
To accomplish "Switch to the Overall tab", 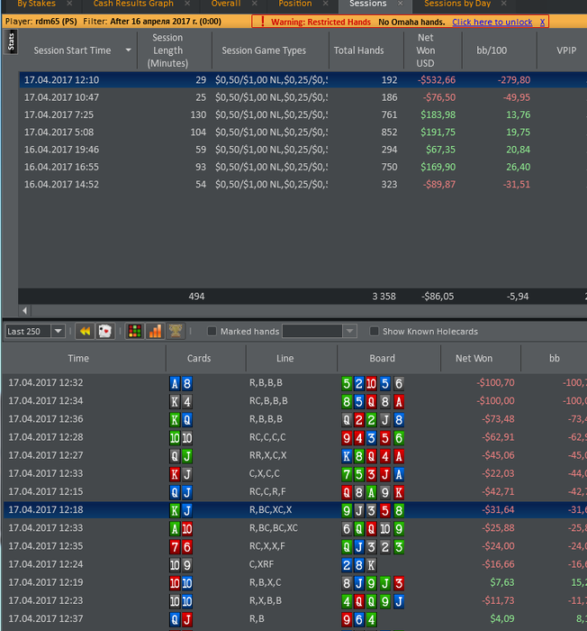I will click(x=226, y=4).
